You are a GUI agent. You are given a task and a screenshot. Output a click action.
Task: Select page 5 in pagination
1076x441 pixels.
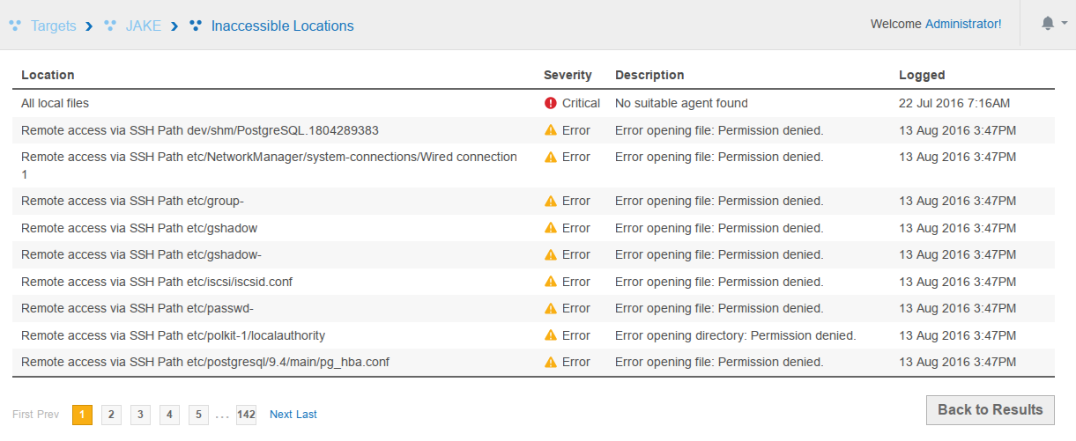tap(198, 415)
